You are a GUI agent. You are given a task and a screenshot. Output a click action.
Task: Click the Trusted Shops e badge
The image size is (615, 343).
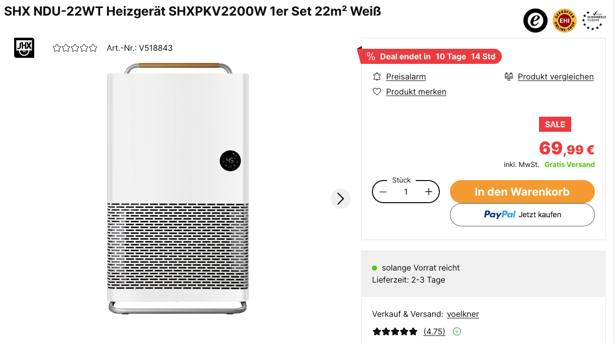tap(535, 21)
